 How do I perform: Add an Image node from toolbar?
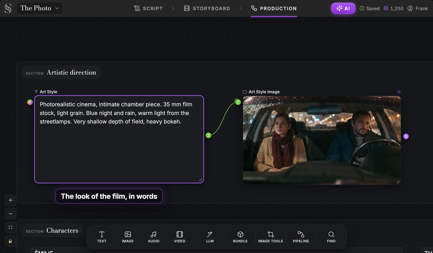click(x=128, y=237)
